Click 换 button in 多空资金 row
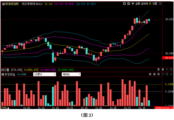The image size is (174, 120). click(154, 74)
